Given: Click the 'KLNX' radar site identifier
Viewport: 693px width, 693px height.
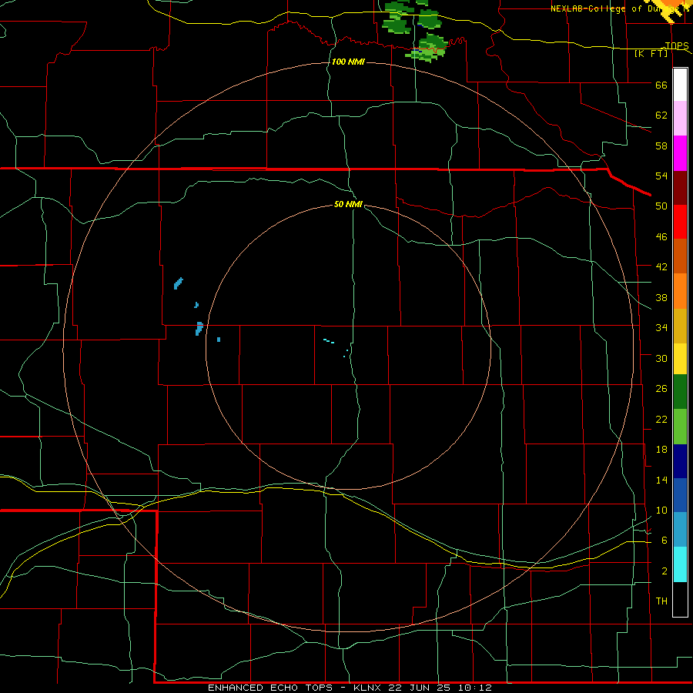Looking at the screenshot, I should tap(369, 688).
